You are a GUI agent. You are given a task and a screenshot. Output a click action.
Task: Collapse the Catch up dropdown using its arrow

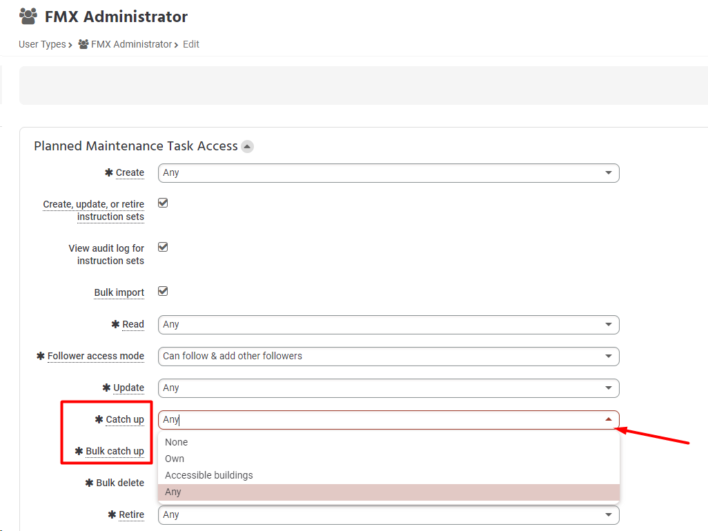[608, 419]
